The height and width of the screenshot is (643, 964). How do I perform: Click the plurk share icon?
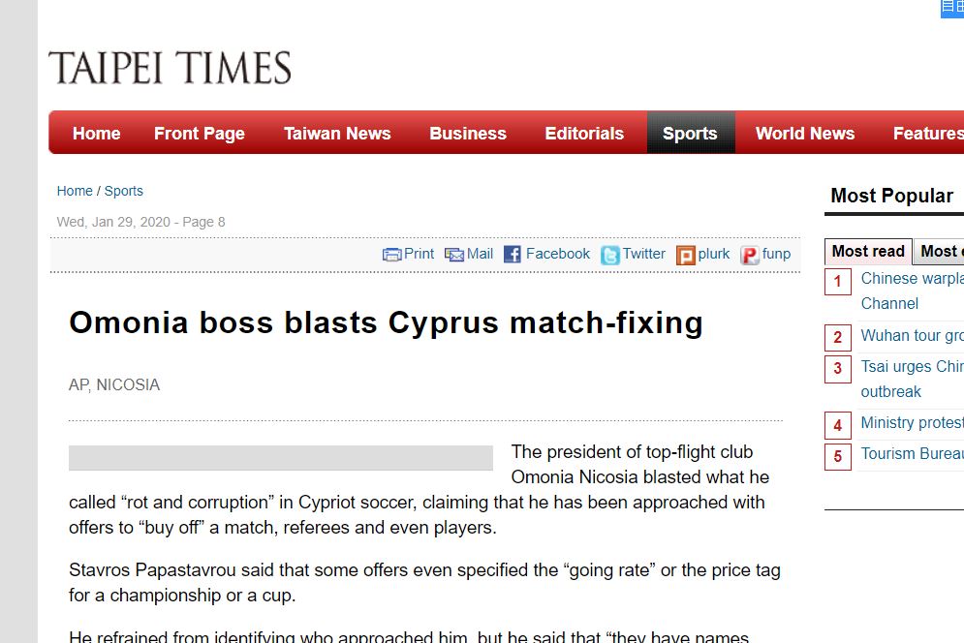686,255
